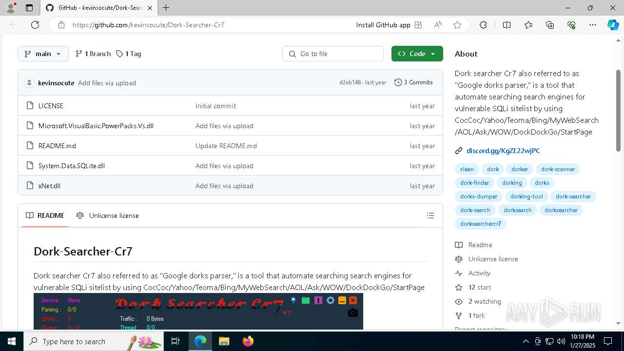This screenshot has width=624, height=351.
Task: Click the page vertical scrollbar
Action: click(619, 111)
